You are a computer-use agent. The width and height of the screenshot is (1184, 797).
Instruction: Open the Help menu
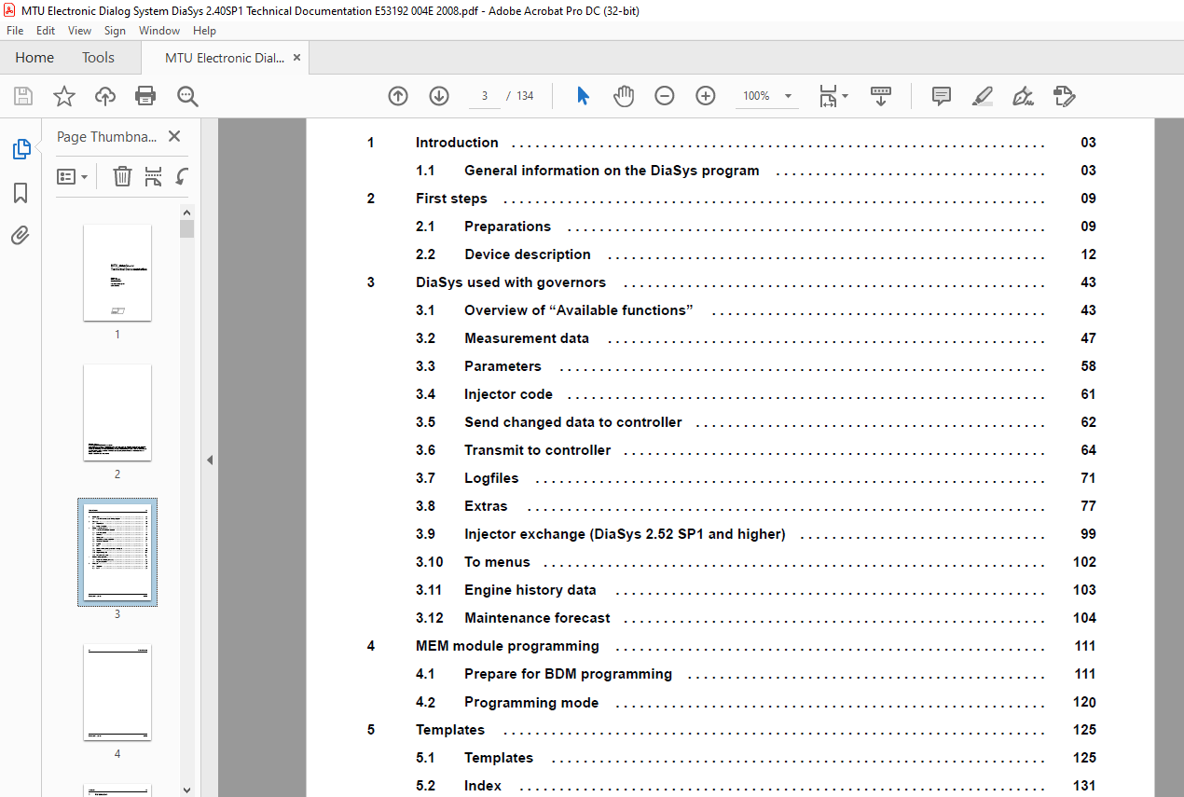coord(204,31)
